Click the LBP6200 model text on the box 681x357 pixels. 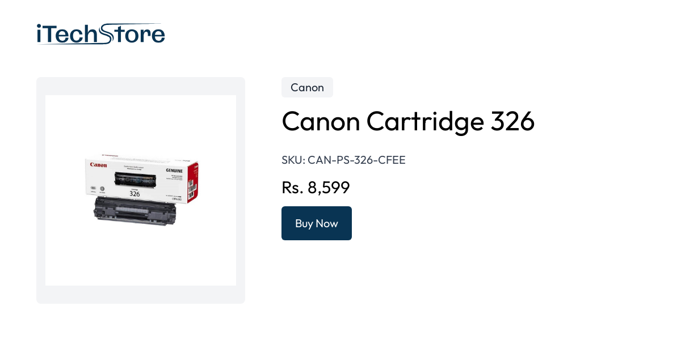coord(176,198)
